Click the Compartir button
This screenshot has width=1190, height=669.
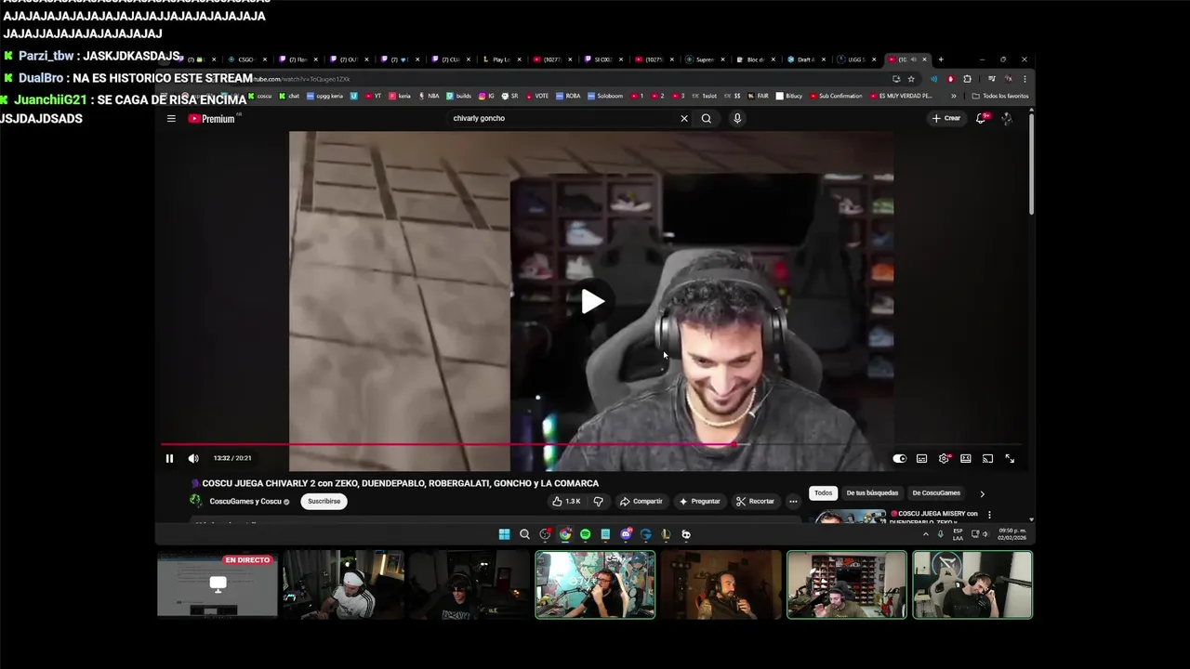coord(641,501)
